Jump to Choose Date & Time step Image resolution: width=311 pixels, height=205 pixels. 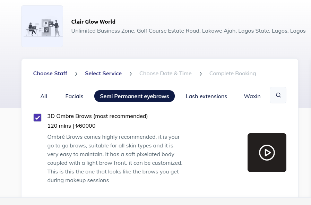(x=165, y=74)
